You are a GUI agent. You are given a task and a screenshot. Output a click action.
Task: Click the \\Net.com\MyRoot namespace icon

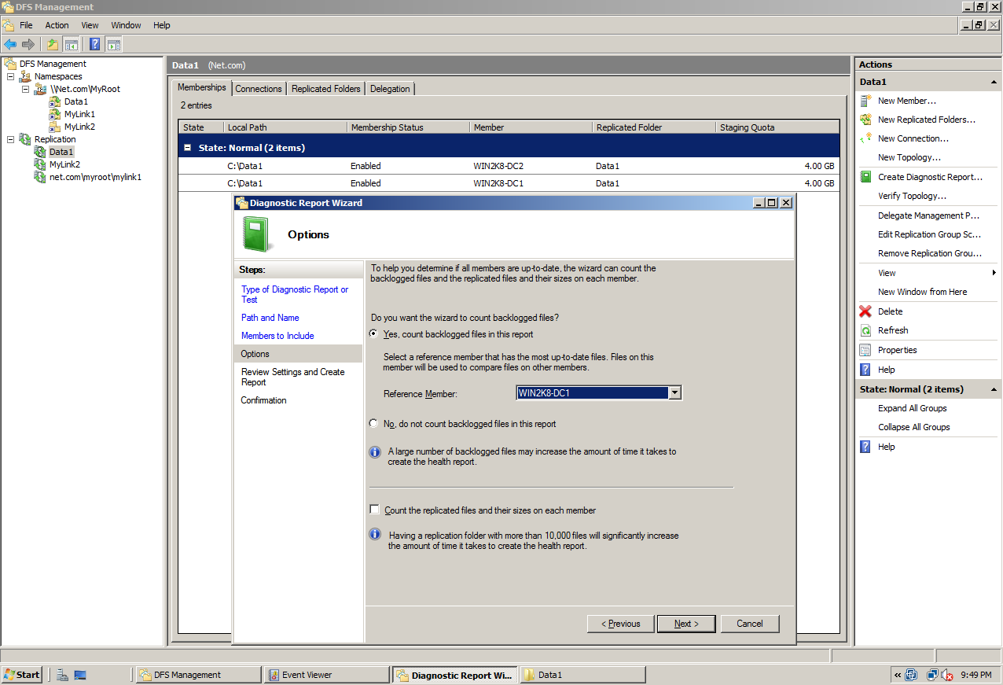click(40, 89)
